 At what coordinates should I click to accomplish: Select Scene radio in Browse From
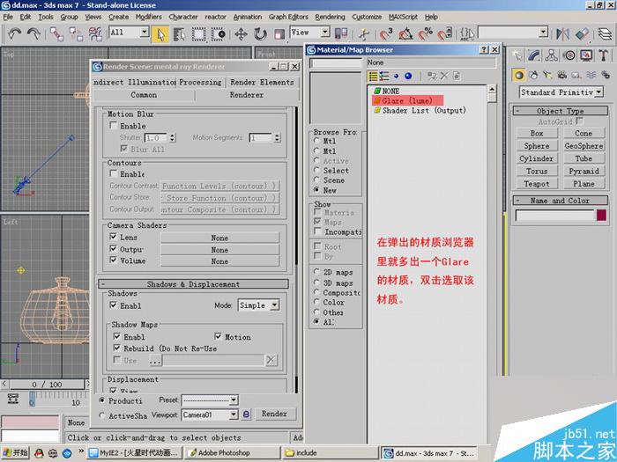pos(316,180)
